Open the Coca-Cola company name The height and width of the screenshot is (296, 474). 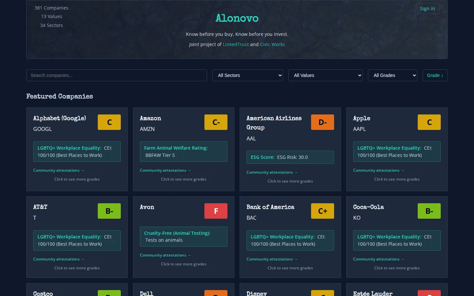click(x=369, y=207)
